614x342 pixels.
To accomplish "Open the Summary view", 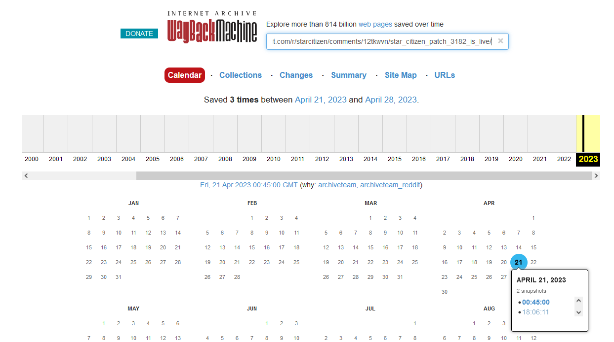I will coord(349,75).
